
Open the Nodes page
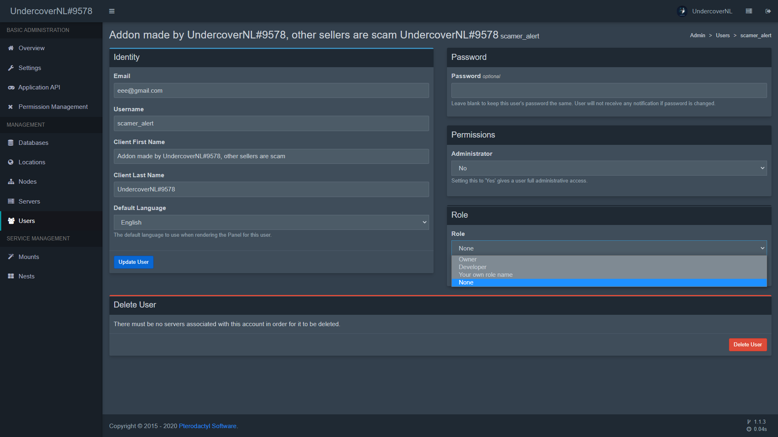click(x=51, y=182)
